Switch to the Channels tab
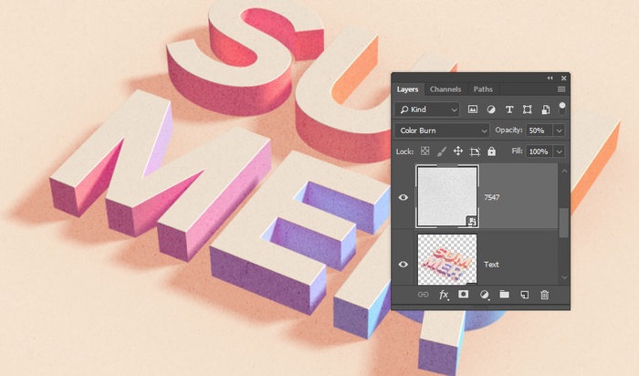The width and height of the screenshot is (639, 376). click(x=445, y=89)
